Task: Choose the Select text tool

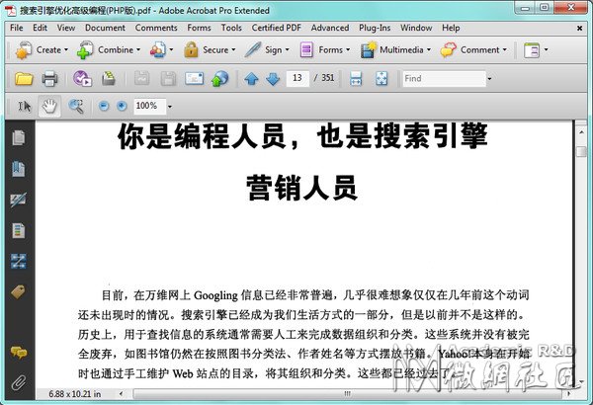Action: tap(25, 107)
